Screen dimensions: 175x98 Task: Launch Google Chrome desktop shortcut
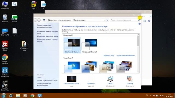click(5, 59)
